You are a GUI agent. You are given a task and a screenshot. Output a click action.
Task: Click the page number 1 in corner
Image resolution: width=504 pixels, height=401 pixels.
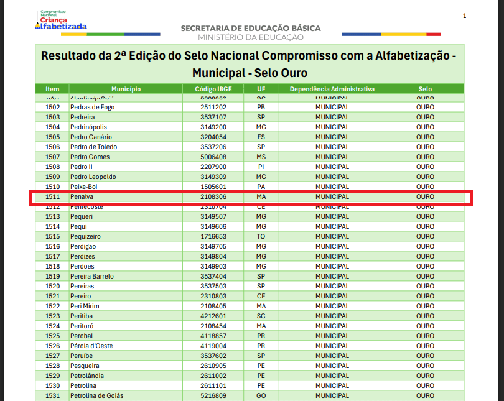[464, 16]
